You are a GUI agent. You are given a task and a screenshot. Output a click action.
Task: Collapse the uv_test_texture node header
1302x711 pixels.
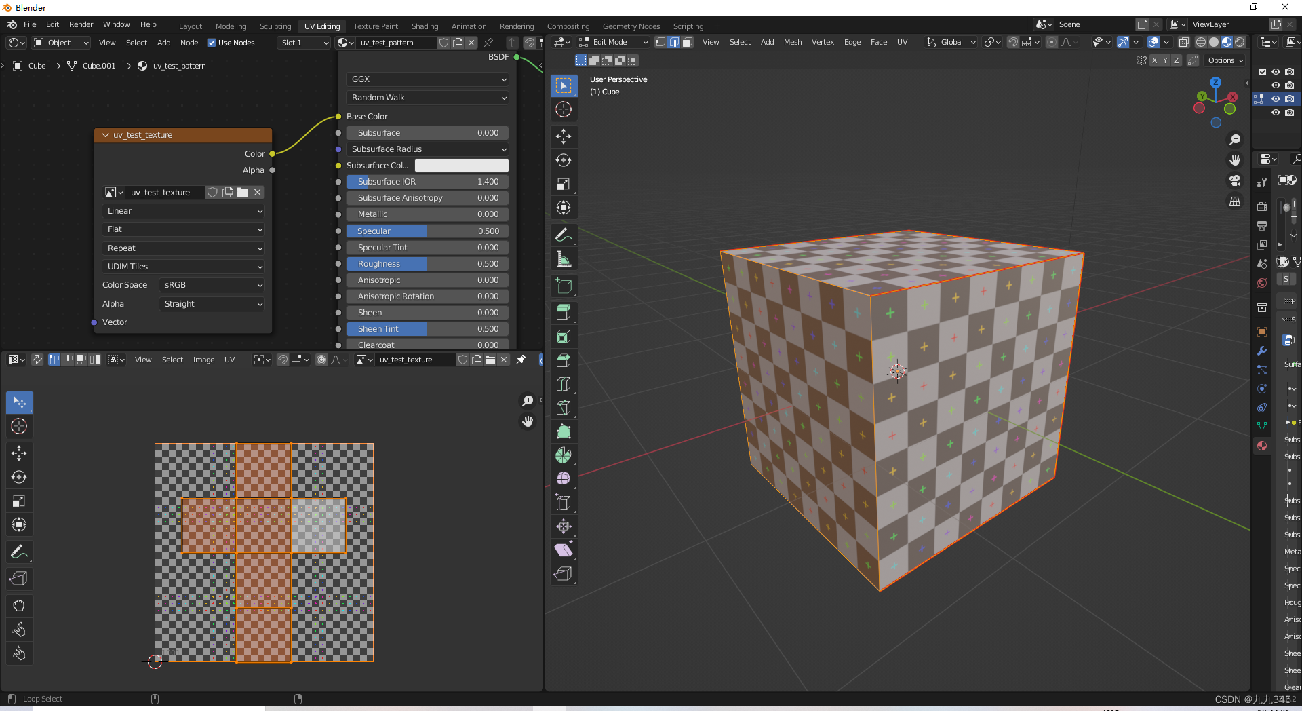click(x=106, y=135)
